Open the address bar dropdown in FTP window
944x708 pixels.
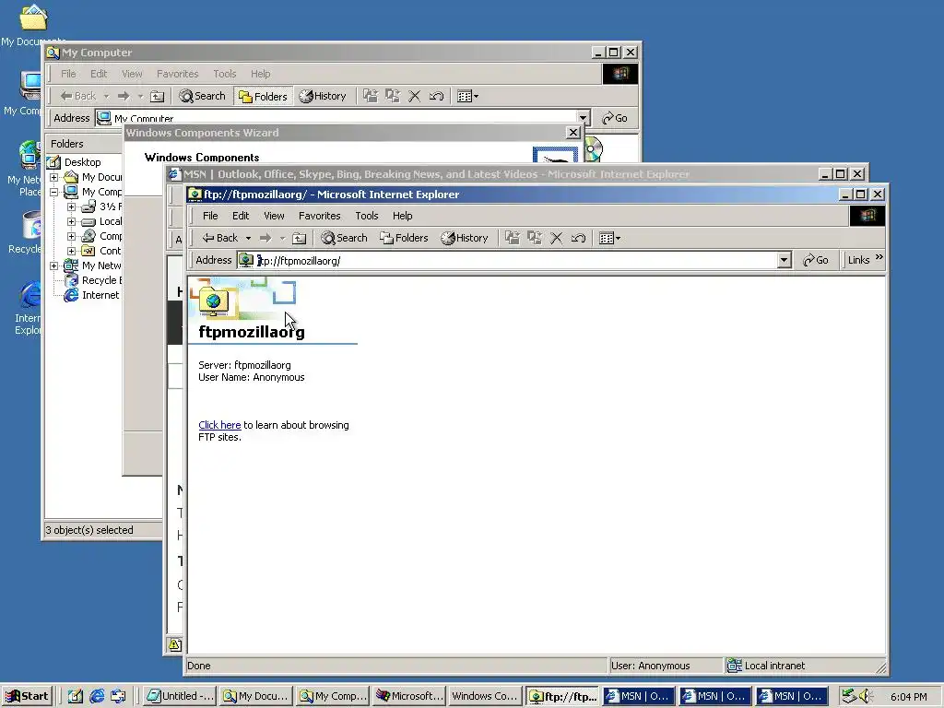click(784, 260)
